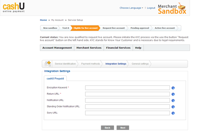Select Eligible for live account step

[x=85, y=28]
